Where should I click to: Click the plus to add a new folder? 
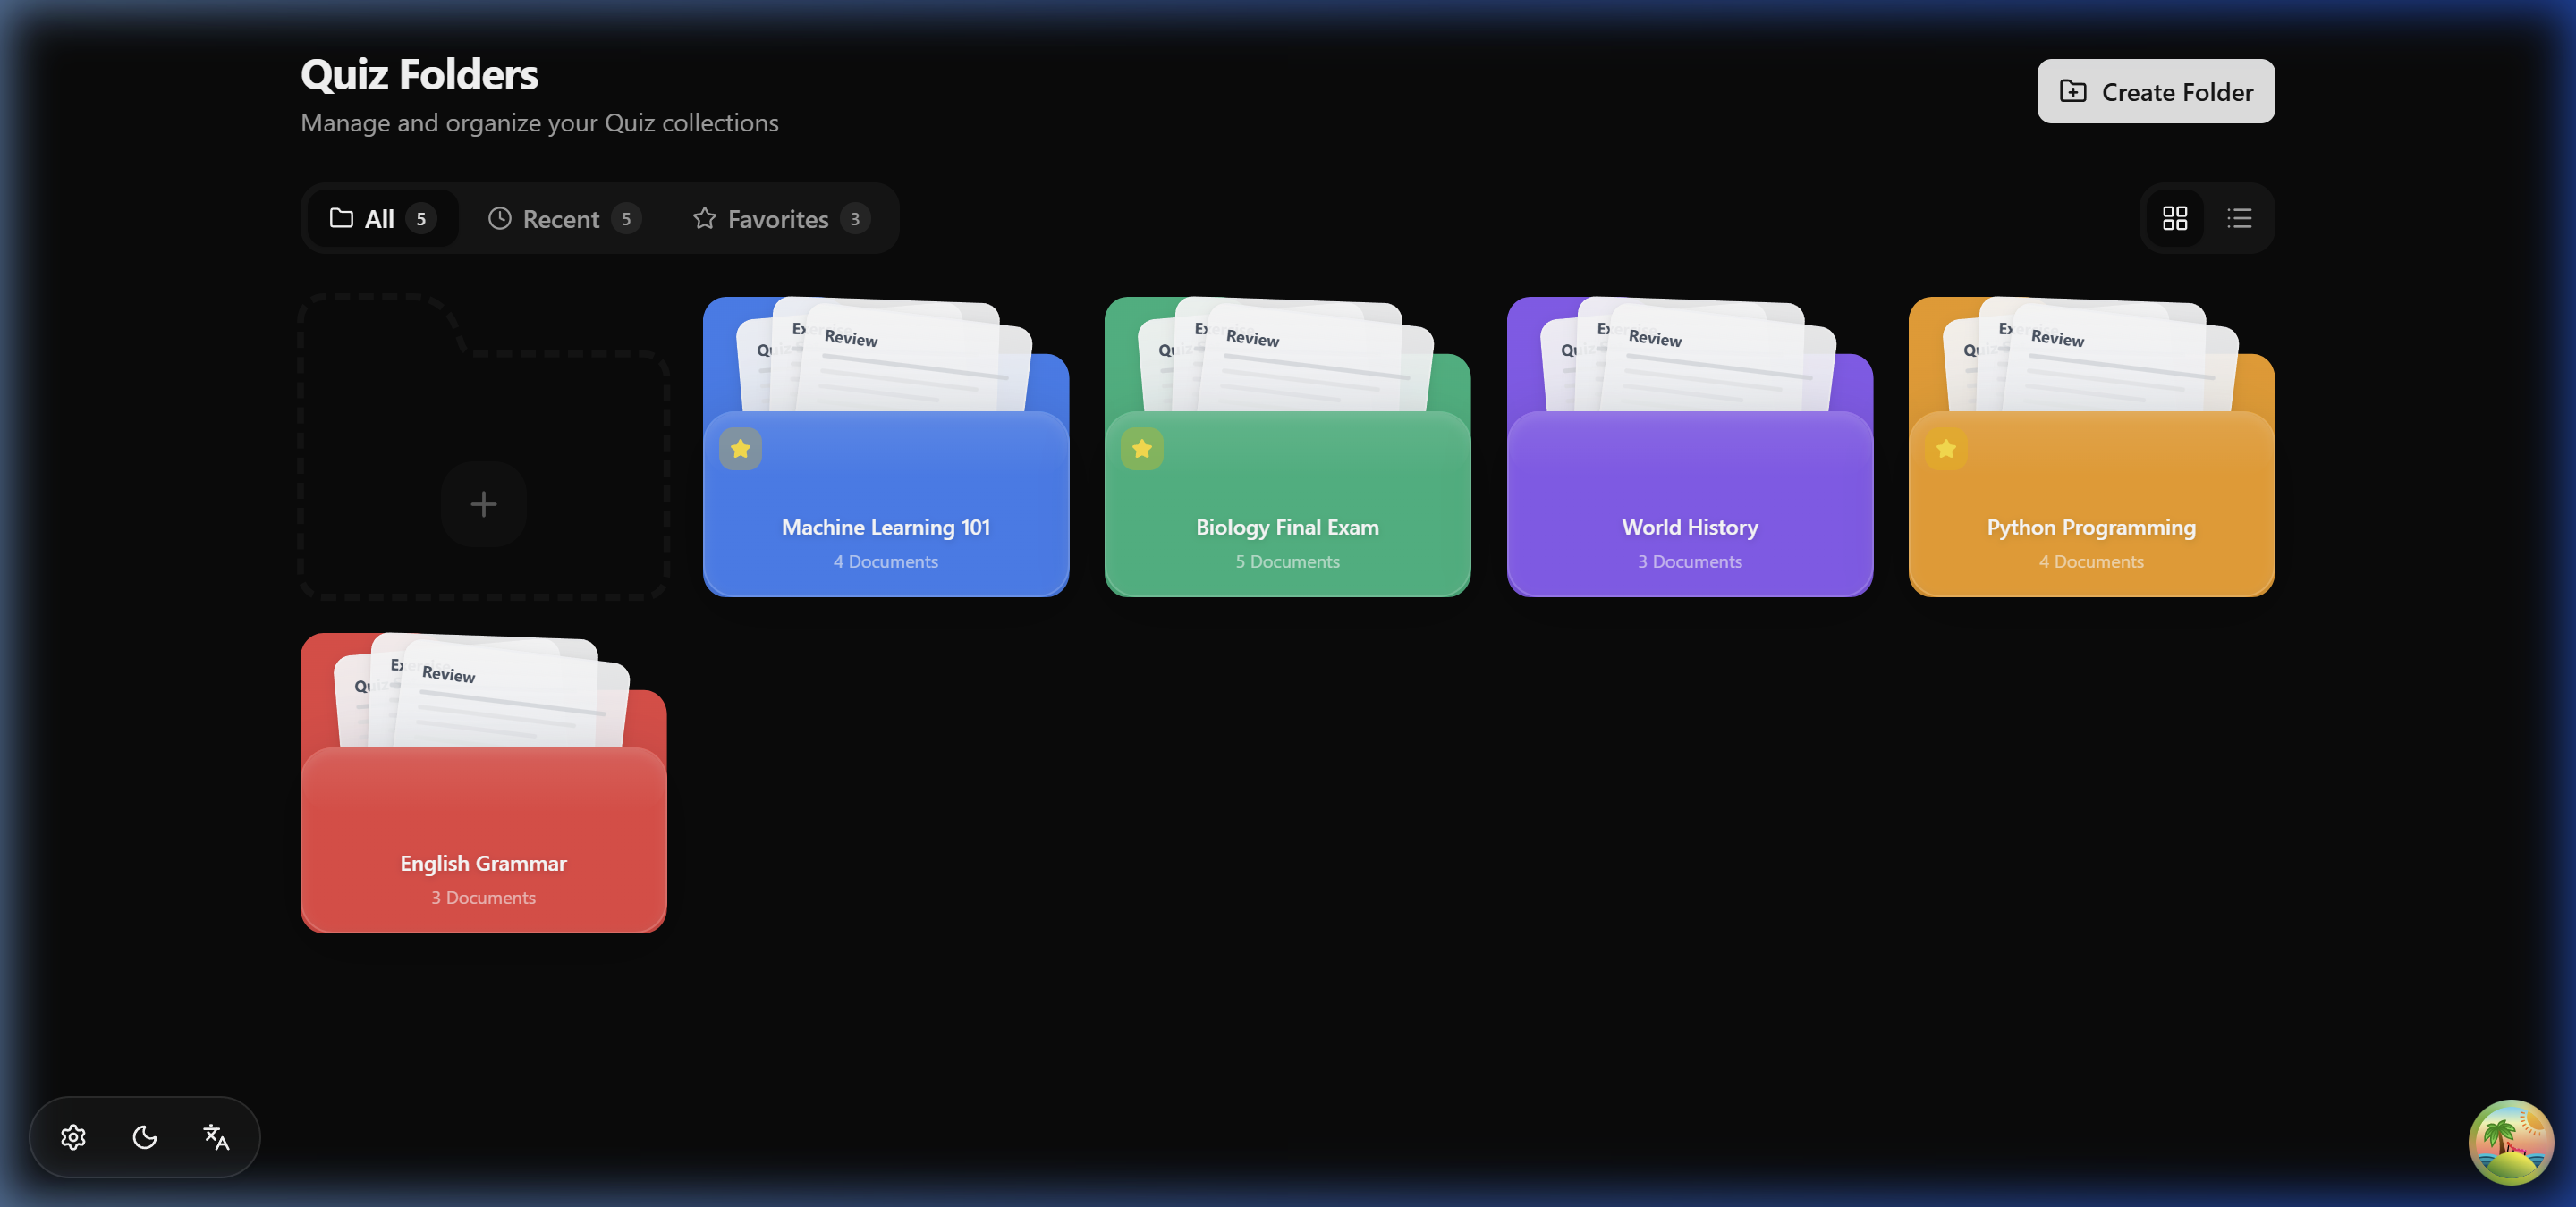484,503
